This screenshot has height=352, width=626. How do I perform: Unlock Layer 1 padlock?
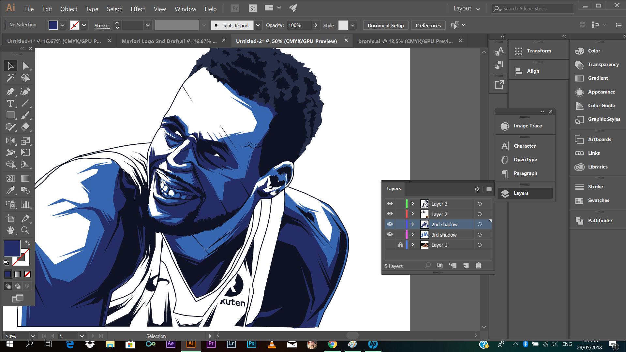point(400,245)
